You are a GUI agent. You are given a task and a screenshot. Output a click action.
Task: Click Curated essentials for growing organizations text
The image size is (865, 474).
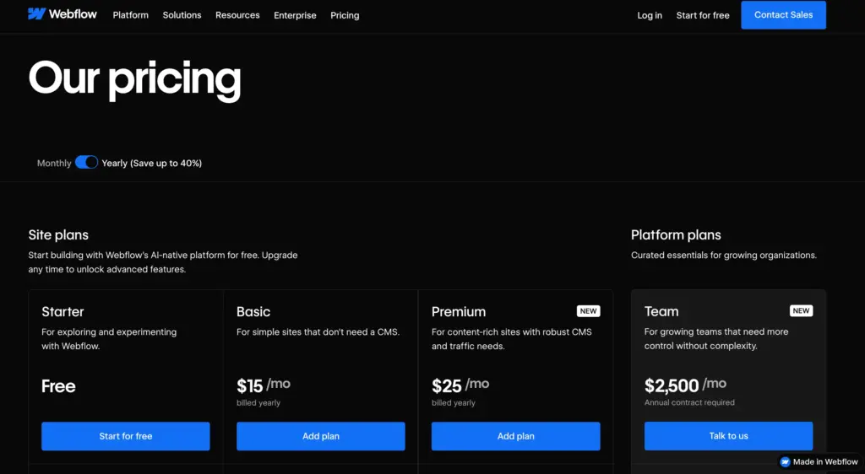point(724,256)
